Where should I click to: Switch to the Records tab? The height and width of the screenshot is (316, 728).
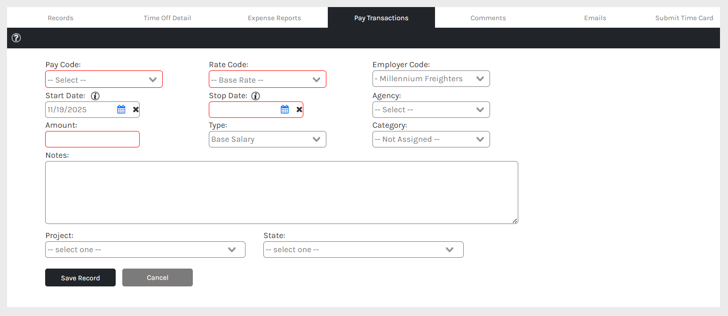pos(61,18)
